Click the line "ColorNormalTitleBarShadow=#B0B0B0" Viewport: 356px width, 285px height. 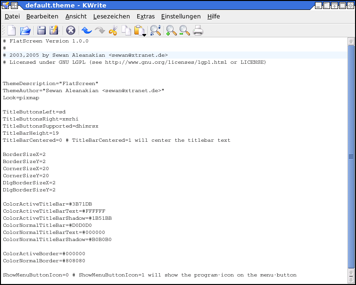click(x=57, y=239)
